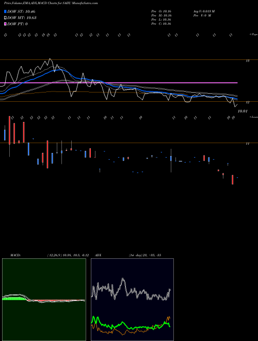This screenshot has width=258, height=341.
Task: Click the white DOW MT legend swatch
Action: coord(6,18)
